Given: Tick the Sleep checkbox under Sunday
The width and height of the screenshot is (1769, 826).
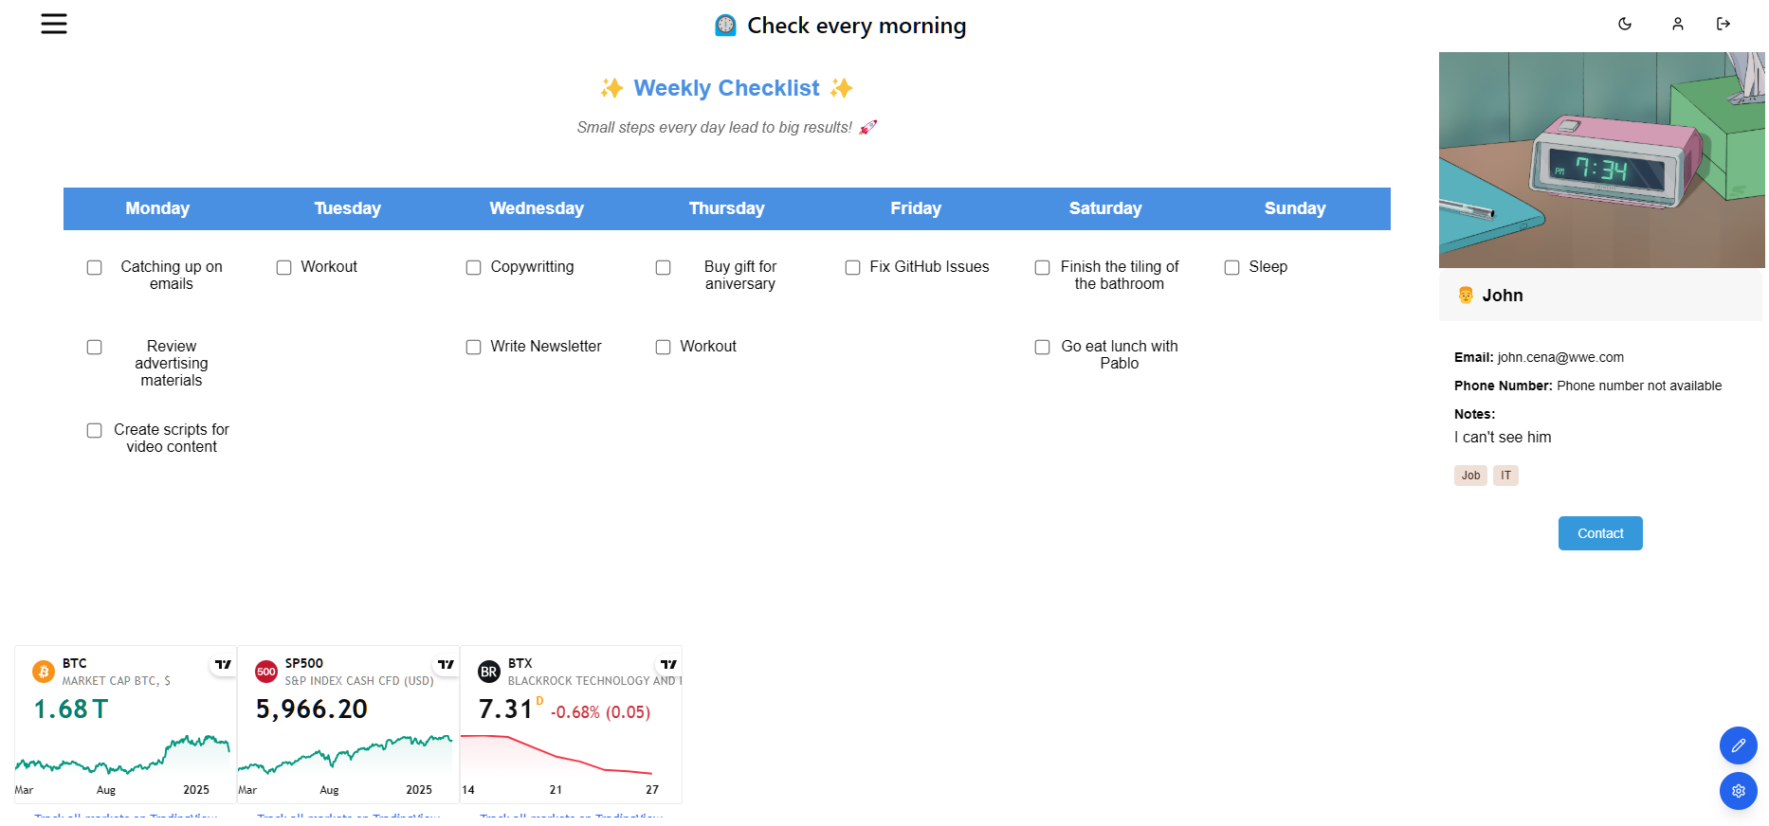Looking at the screenshot, I should pyautogui.click(x=1231, y=267).
